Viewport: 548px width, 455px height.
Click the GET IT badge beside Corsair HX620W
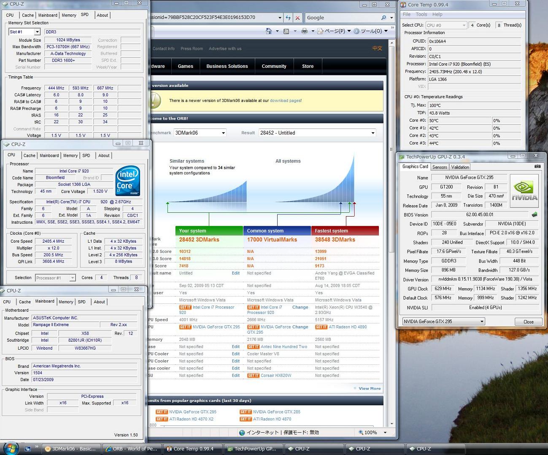[x=253, y=375]
